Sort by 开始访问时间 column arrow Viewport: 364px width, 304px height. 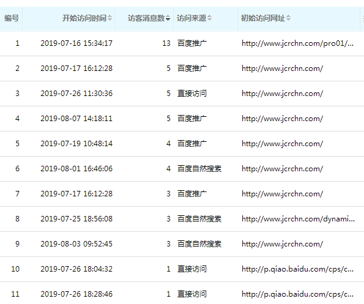click(x=110, y=18)
